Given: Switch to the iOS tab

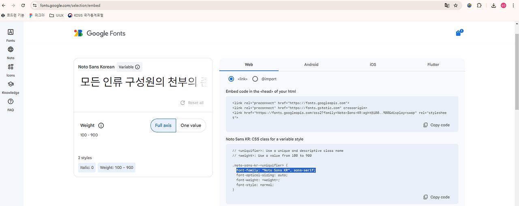Looking at the screenshot, I should 373,64.
